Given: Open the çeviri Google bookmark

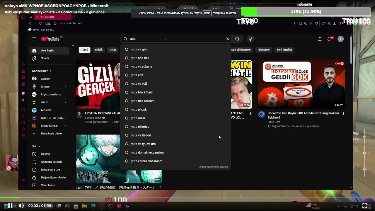Looking at the screenshot, I should (x=41, y=30).
